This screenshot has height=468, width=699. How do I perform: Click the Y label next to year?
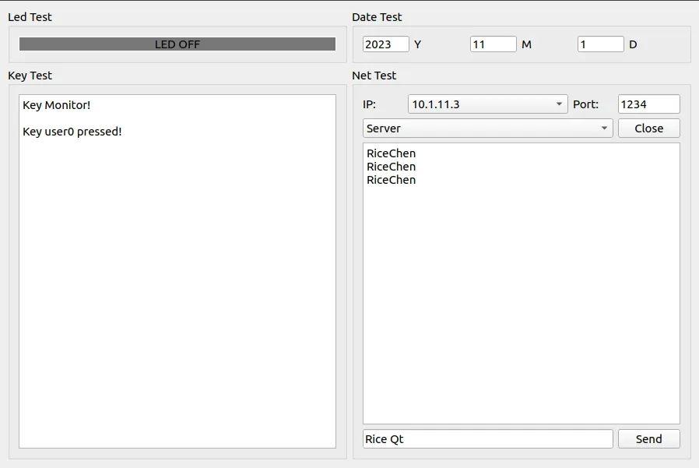[x=417, y=44]
